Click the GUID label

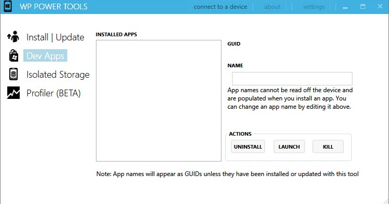234,44
